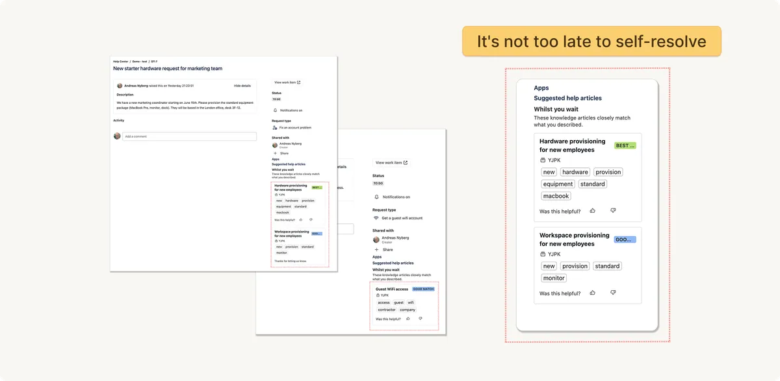The height and width of the screenshot is (381, 780).
Task: Click 'hardware' tag in enlarged Hardware provisioning card
Action: tap(575, 172)
